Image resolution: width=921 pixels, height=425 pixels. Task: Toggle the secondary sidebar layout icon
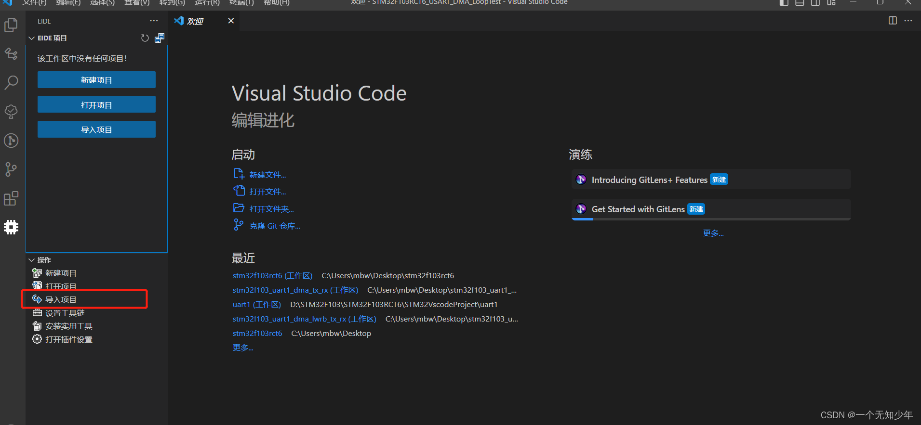pos(815,2)
